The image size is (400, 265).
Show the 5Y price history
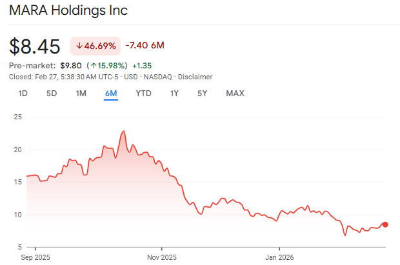202,93
